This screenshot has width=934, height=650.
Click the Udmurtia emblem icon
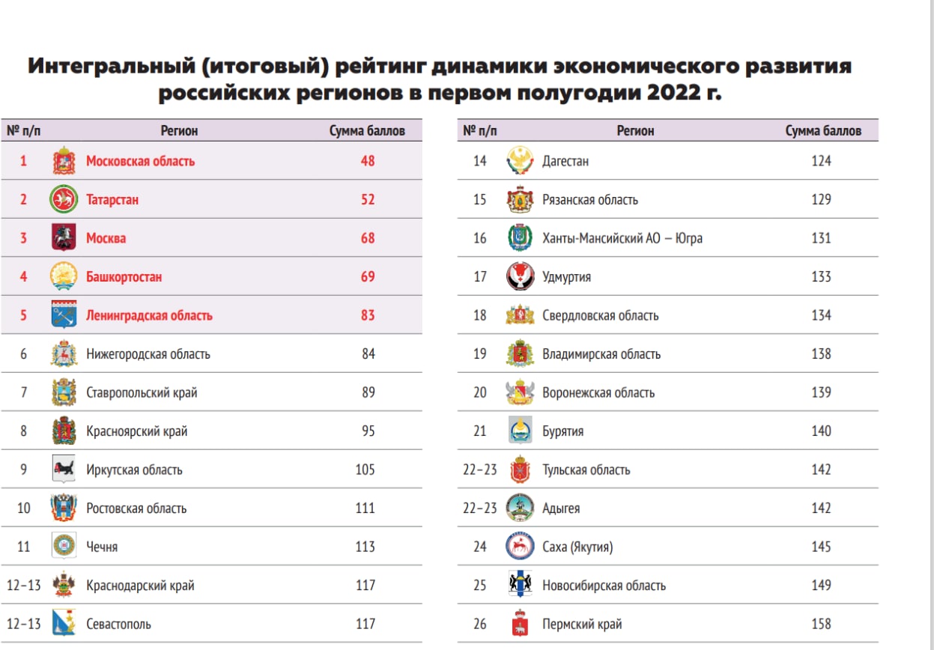click(520, 277)
